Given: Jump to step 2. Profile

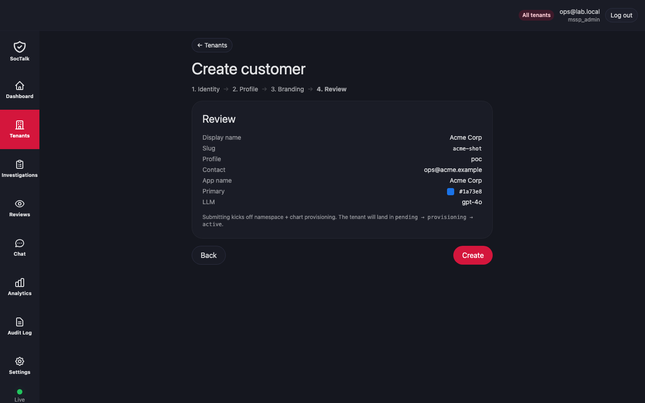Looking at the screenshot, I should pos(245,89).
